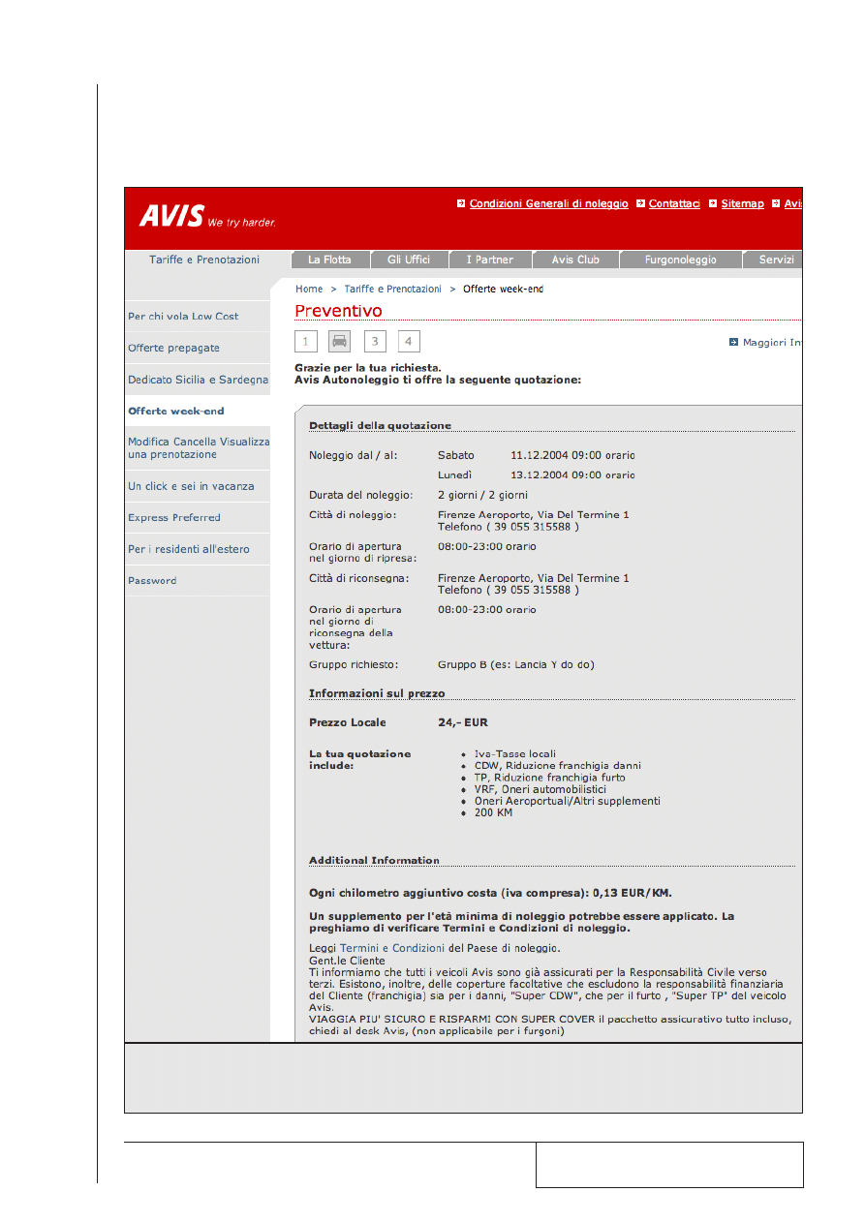Select Offerte prepagate in sidebar

[x=173, y=348]
